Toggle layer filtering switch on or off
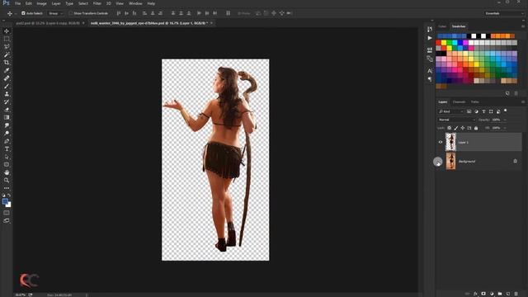Viewport: 528px width, 297px height. pyautogui.click(x=506, y=111)
